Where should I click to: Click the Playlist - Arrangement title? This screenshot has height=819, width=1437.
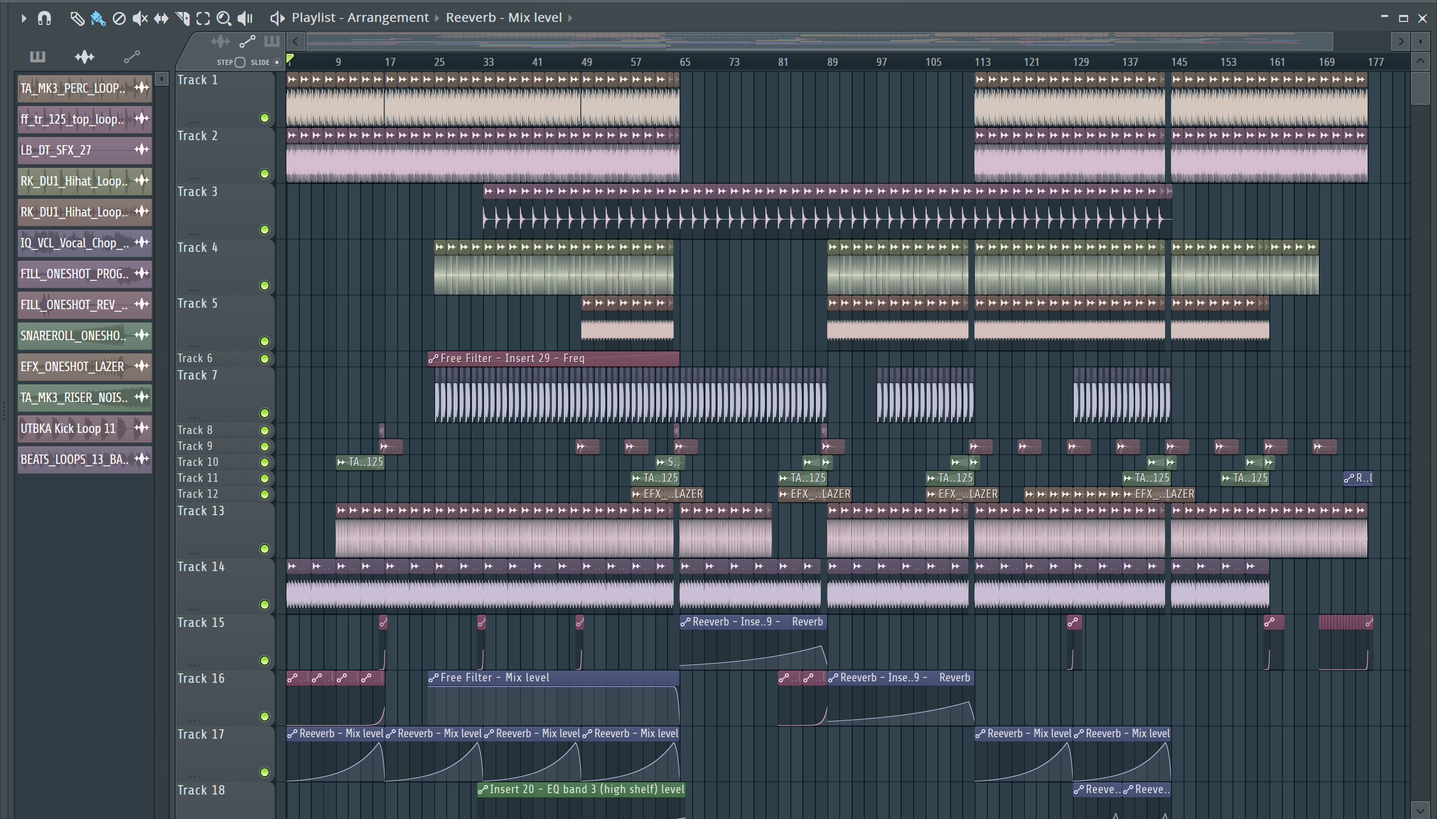[360, 17]
